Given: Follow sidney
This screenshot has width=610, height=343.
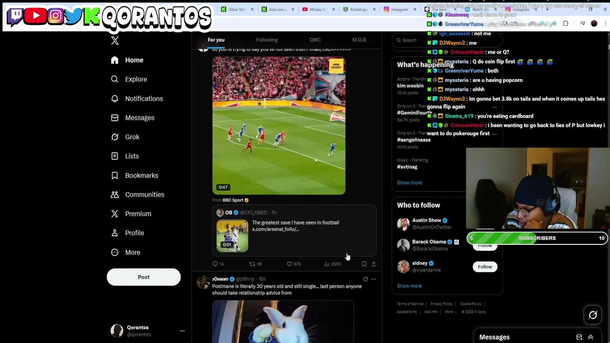Looking at the screenshot, I should pyautogui.click(x=485, y=267).
